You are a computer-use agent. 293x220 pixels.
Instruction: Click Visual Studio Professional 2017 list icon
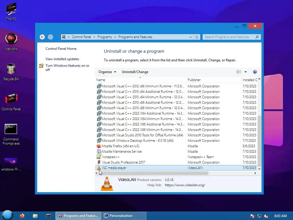click(99, 162)
